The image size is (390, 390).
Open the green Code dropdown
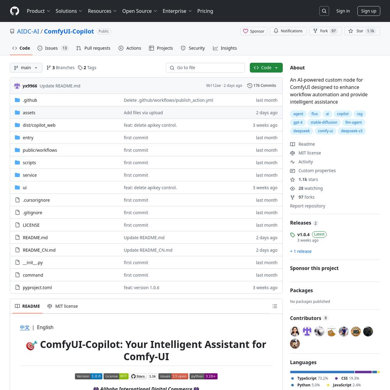(x=266, y=67)
